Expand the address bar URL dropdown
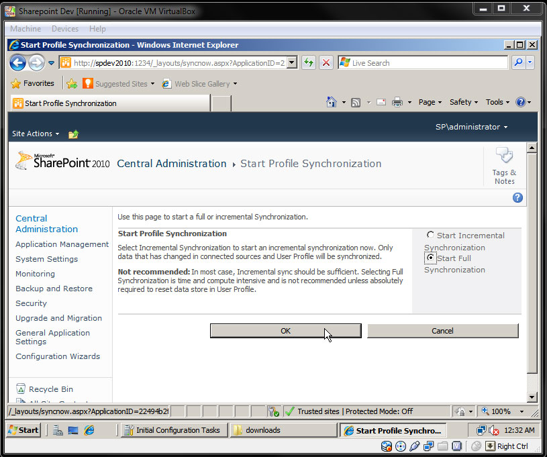The image size is (547, 457). point(292,63)
